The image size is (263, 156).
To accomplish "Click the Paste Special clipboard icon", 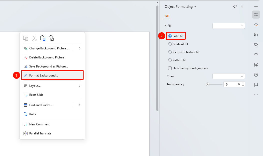I will (51, 38).
